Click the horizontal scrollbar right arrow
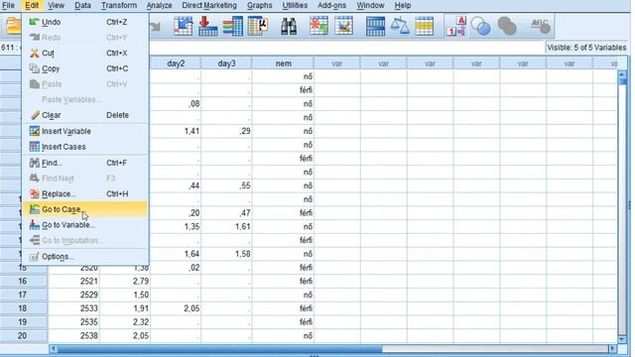The width and height of the screenshot is (635, 357). click(x=613, y=348)
